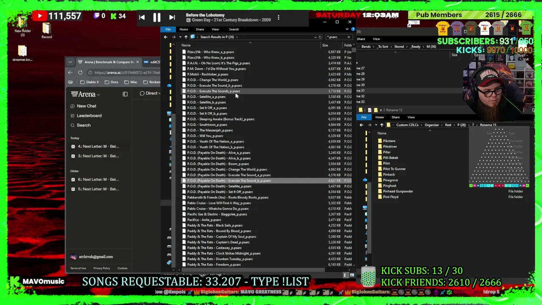Viewport: 542px width, 305px height.
Task: Open the File menu in Rename 15 window
Action: (x=364, y=117)
